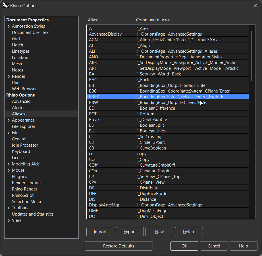Image resolution: width=262 pixels, height=256 pixels.
Task: Click Restore Defaults button
Action: pyautogui.click(x=118, y=246)
